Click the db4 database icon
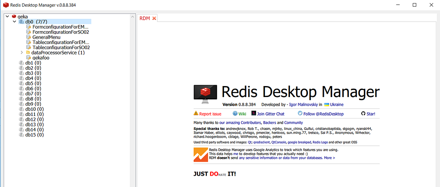Screen dimensions: 440x187 [22, 78]
